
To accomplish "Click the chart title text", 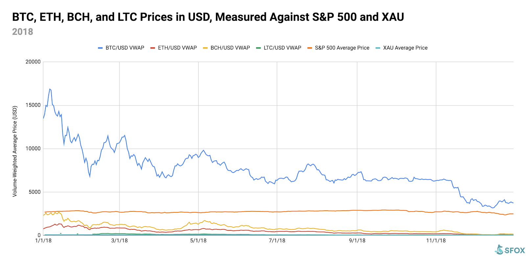I will [x=208, y=17].
